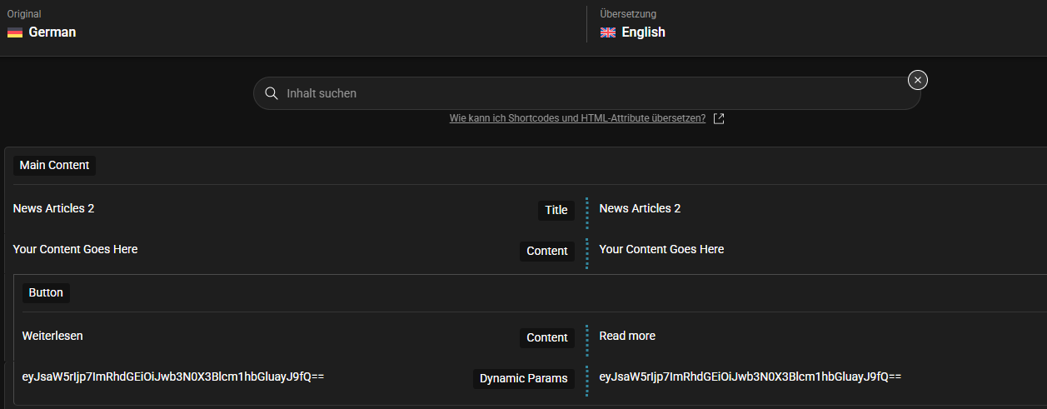1047x409 pixels.
Task: Select the original 'News Articles 2' title text
Action: pos(54,208)
